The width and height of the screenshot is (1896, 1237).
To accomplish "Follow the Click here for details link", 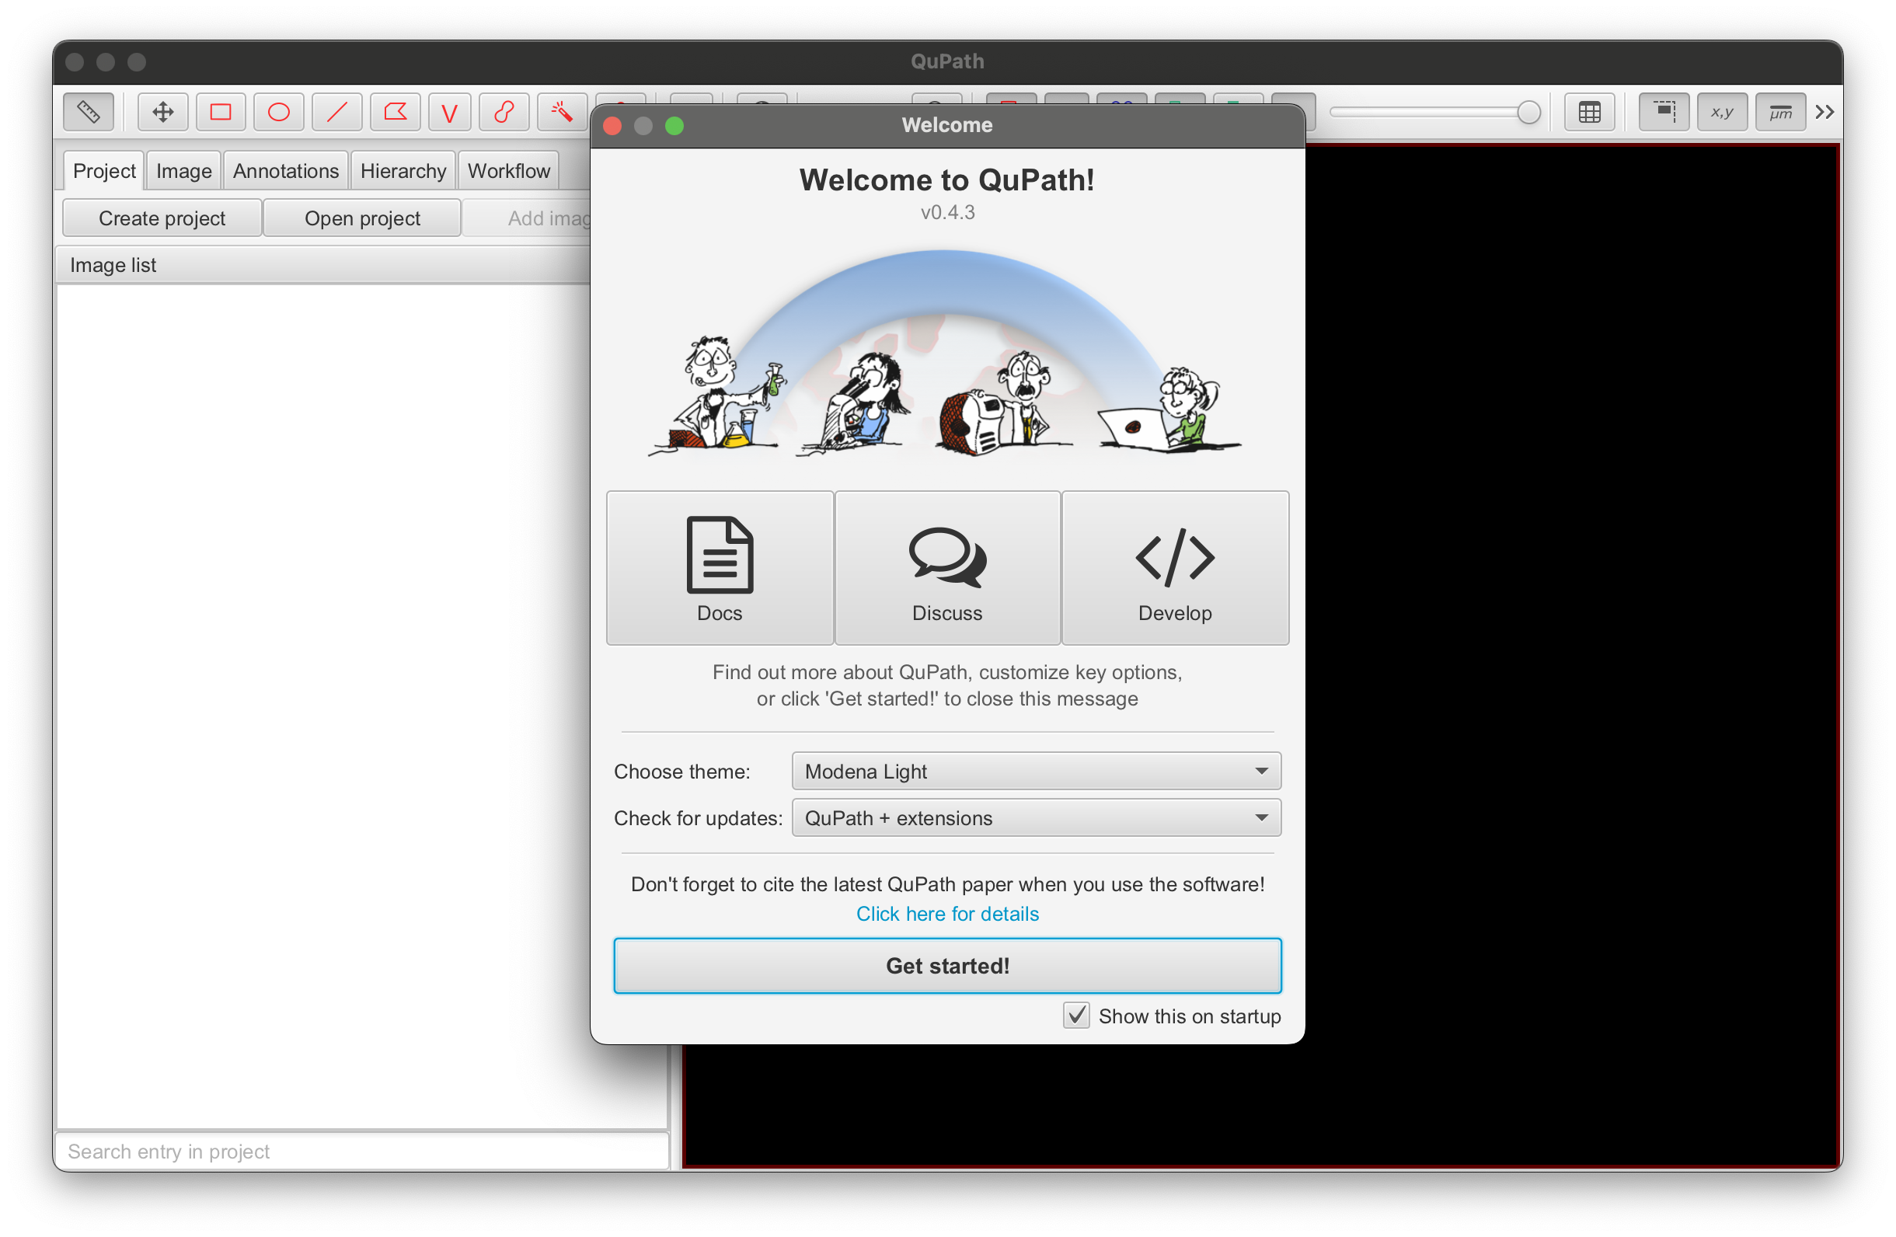I will (947, 914).
